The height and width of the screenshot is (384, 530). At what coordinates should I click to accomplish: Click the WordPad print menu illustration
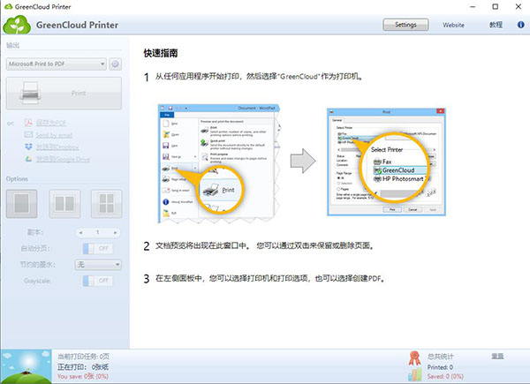coord(219,163)
